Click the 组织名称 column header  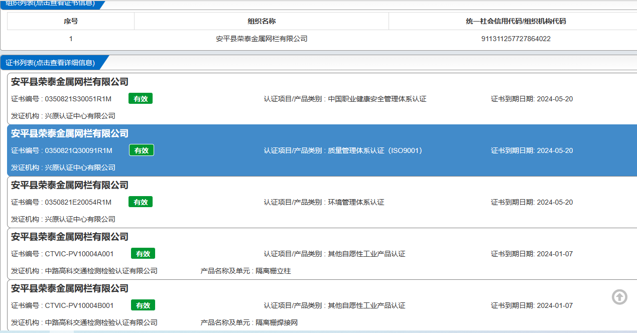(262, 21)
